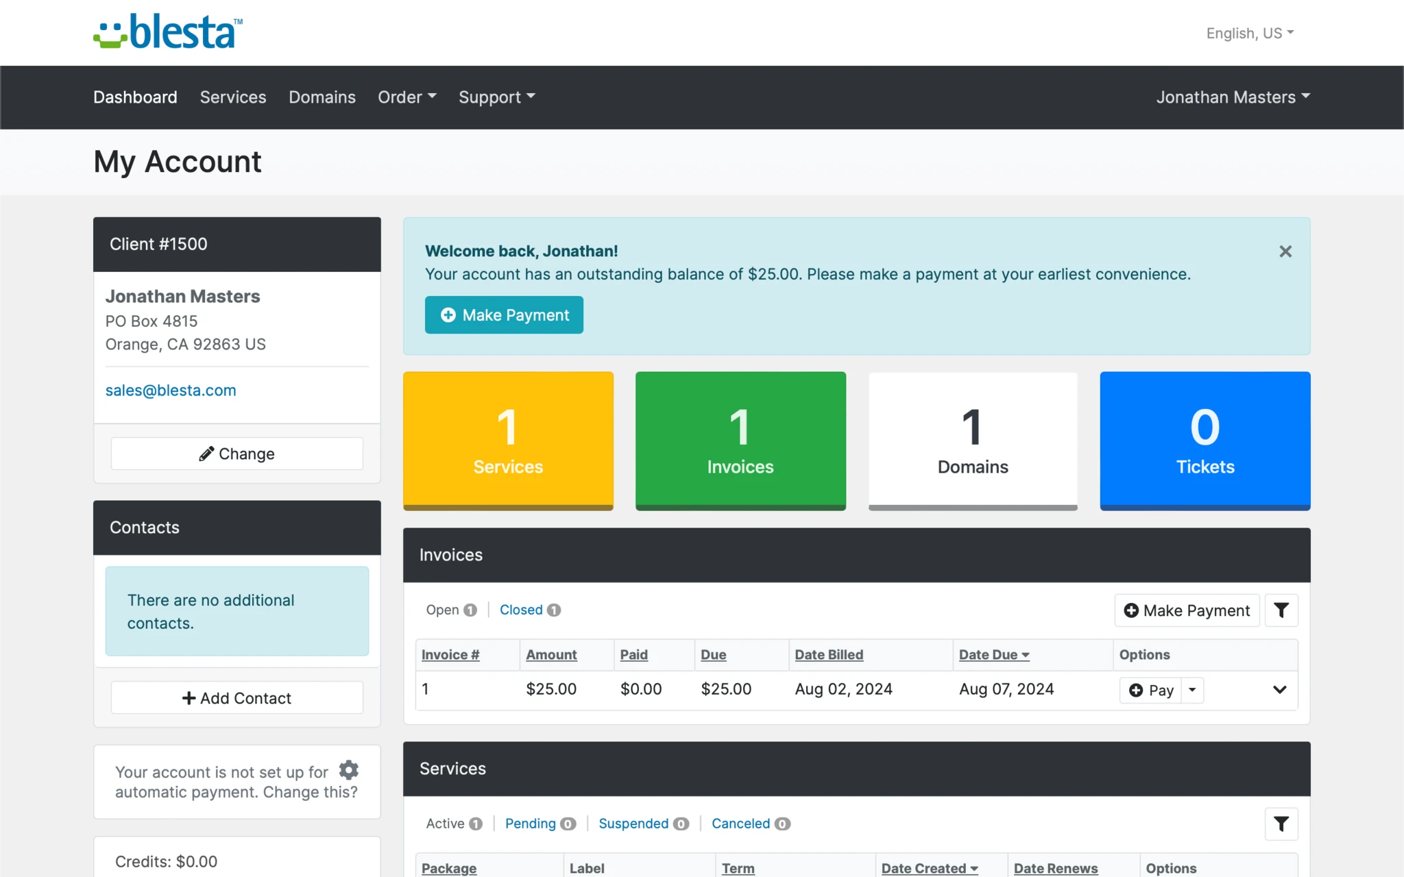1404x877 pixels.
Task: Open Services in navigation bar
Action: [x=233, y=97]
